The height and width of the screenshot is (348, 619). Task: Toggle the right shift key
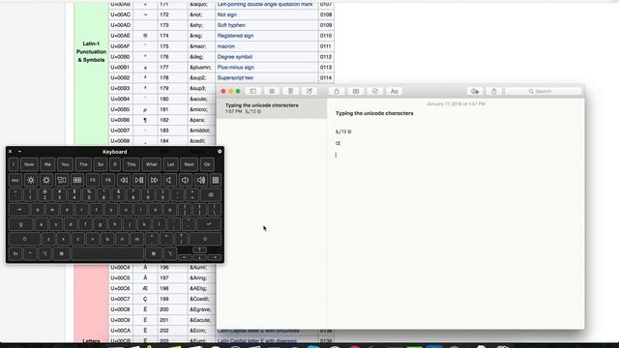pyautogui.click(x=205, y=239)
